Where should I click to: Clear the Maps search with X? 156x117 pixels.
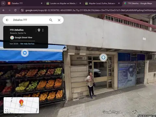[x=59, y=20]
